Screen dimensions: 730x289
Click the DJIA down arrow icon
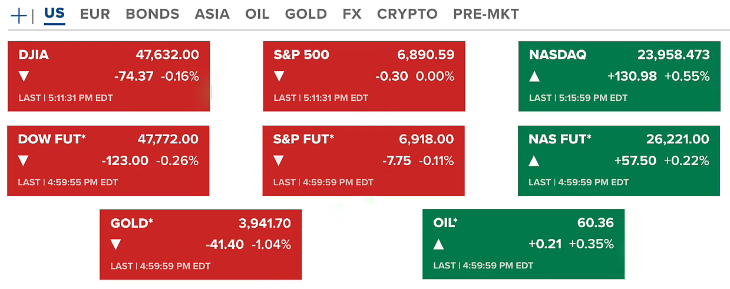click(24, 76)
